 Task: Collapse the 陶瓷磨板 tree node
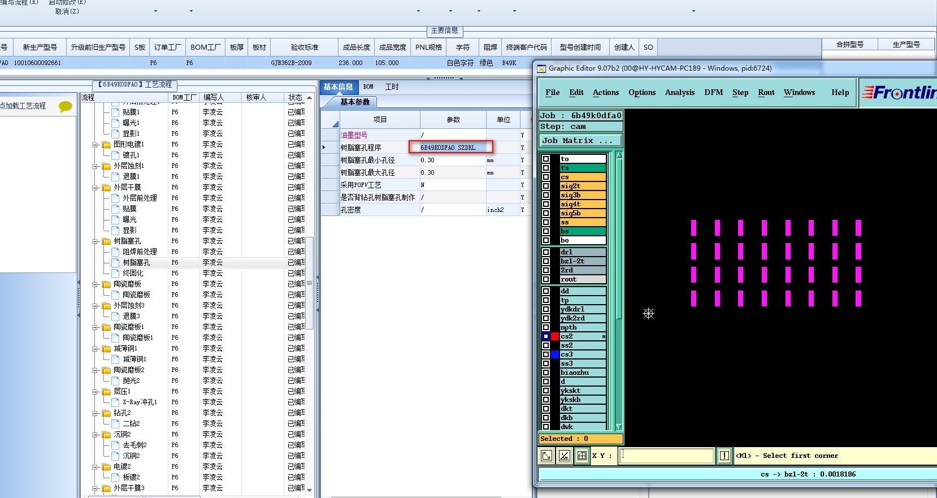pyautogui.click(x=96, y=284)
